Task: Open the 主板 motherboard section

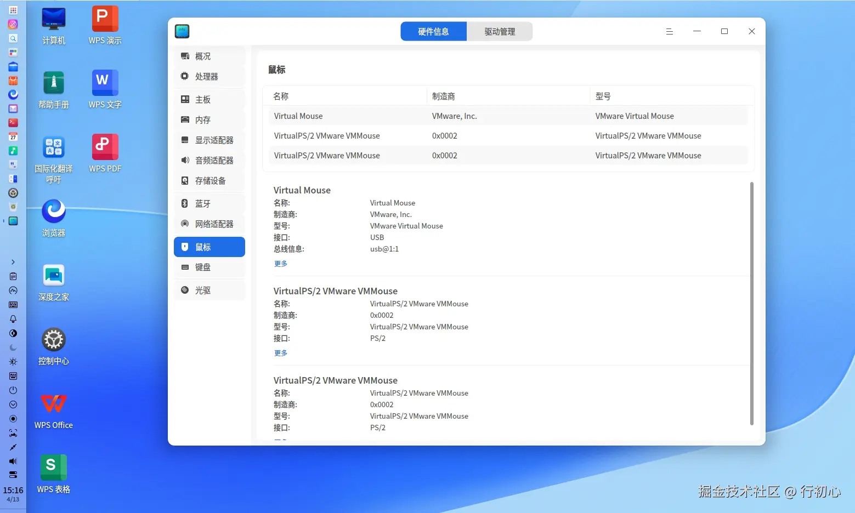Action: (x=209, y=99)
